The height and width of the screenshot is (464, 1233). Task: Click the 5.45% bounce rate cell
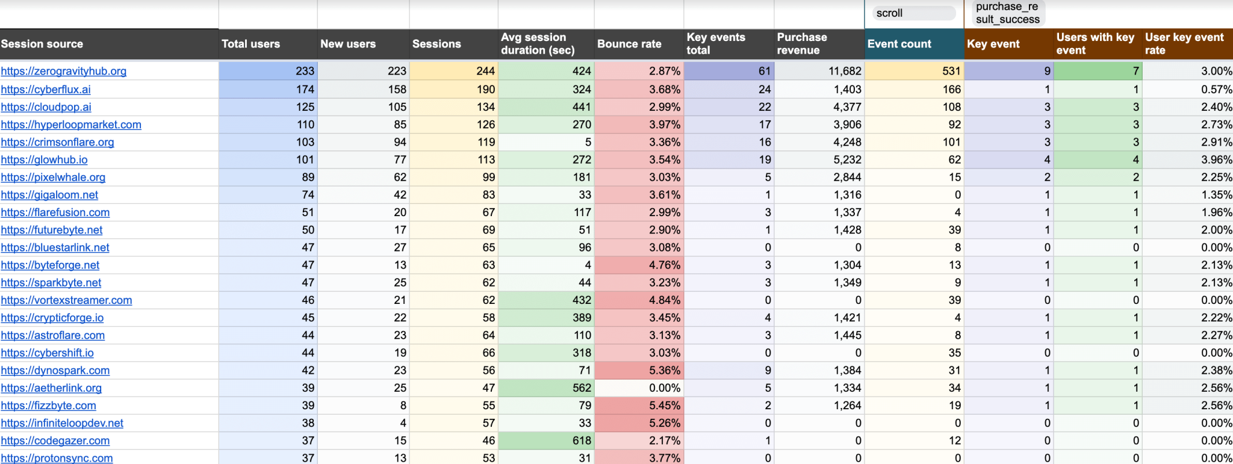pyautogui.click(x=639, y=406)
